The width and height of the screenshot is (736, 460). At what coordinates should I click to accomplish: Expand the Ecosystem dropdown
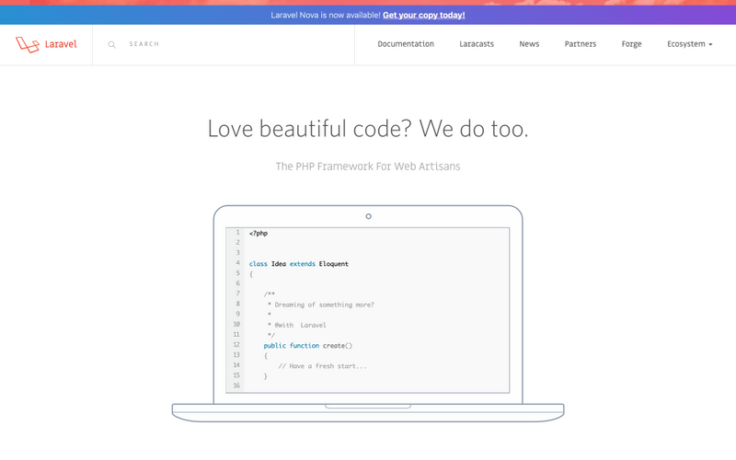(689, 44)
